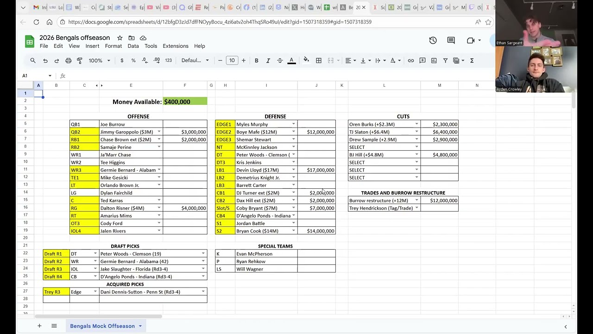Redo the last undone action
Viewport: 593px width, 334px height.
tap(57, 60)
